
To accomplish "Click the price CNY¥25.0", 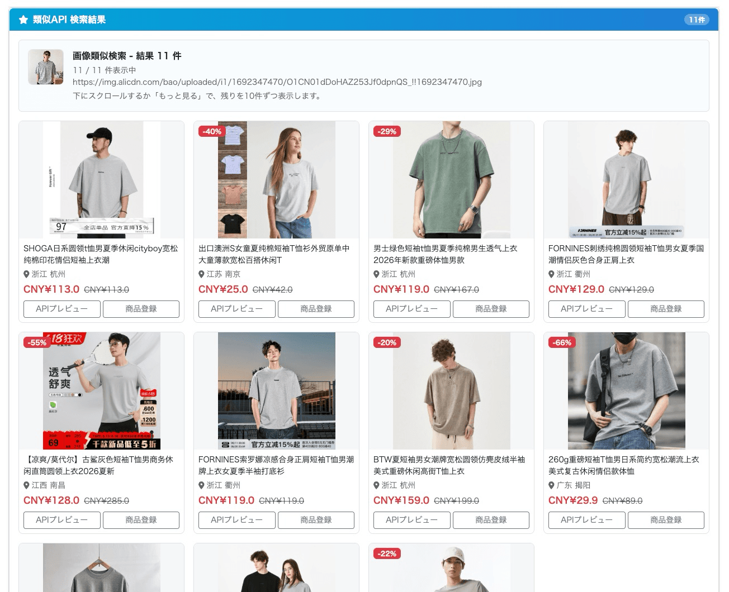I will [x=223, y=289].
